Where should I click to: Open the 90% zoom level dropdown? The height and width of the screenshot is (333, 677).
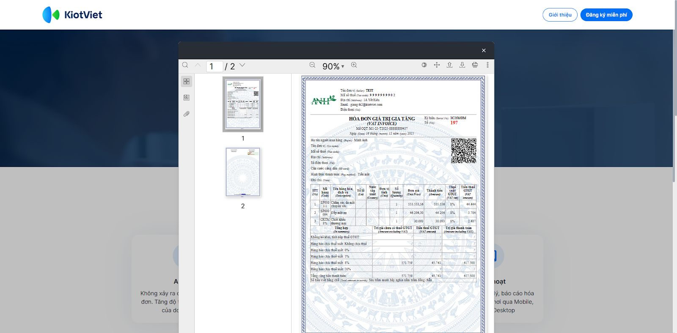(333, 66)
